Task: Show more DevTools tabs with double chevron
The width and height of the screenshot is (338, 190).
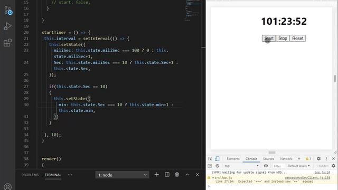Action: point(299,159)
